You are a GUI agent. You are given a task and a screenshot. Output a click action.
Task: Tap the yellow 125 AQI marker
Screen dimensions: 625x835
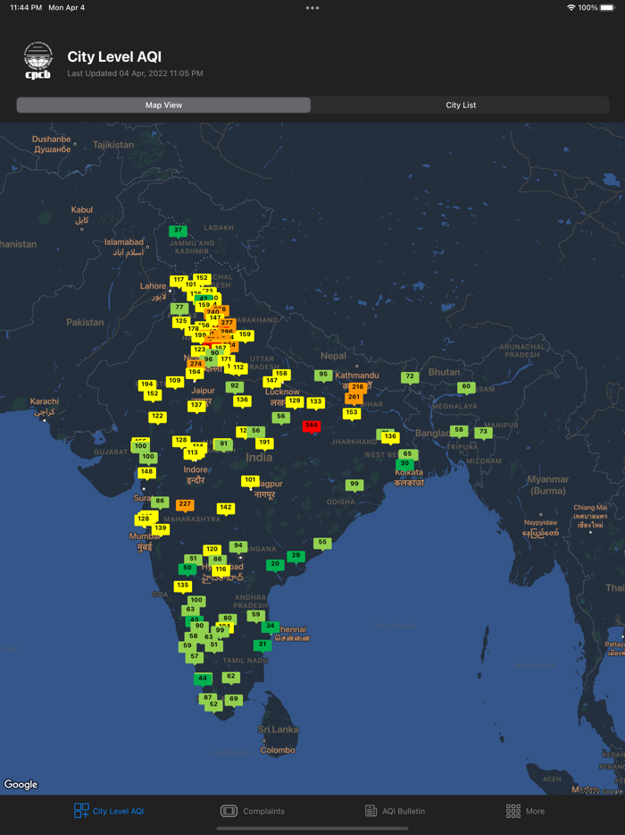[x=181, y=322]
